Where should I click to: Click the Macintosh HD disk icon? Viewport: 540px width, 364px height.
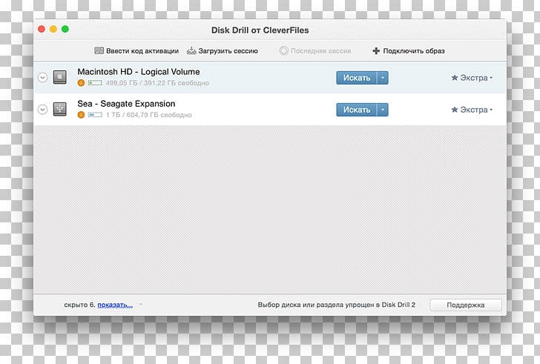[60, 77]
